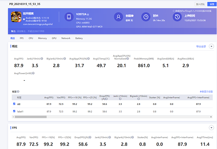Click help icon beside BigJank(/10min) in overview

[65, 58]
